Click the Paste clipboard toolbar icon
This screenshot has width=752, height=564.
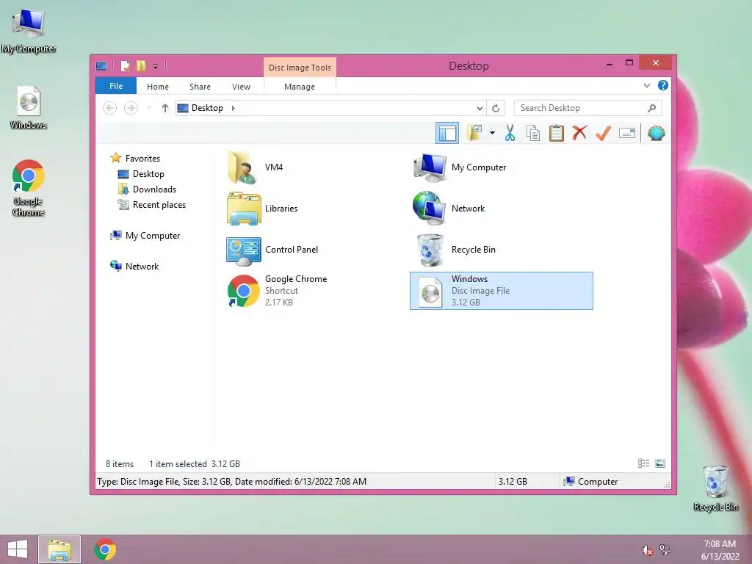[x=557, y=133]
